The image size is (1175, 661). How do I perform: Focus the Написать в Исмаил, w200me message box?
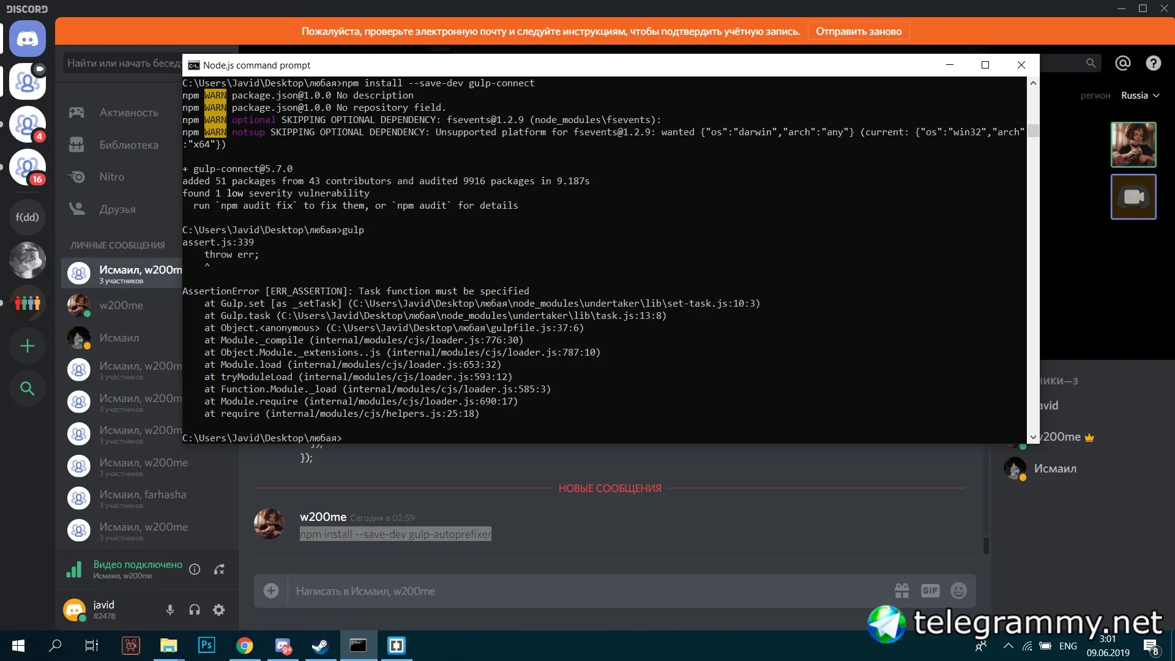[x=587, y=591]
